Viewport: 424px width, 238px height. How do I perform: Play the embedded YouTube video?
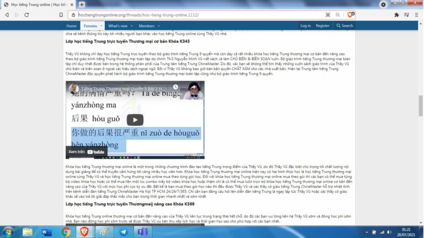[x=135, y=120]
